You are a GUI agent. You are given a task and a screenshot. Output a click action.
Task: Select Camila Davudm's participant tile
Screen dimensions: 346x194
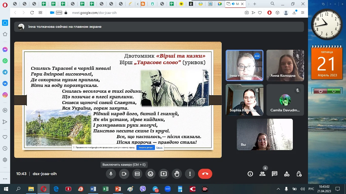285,100
